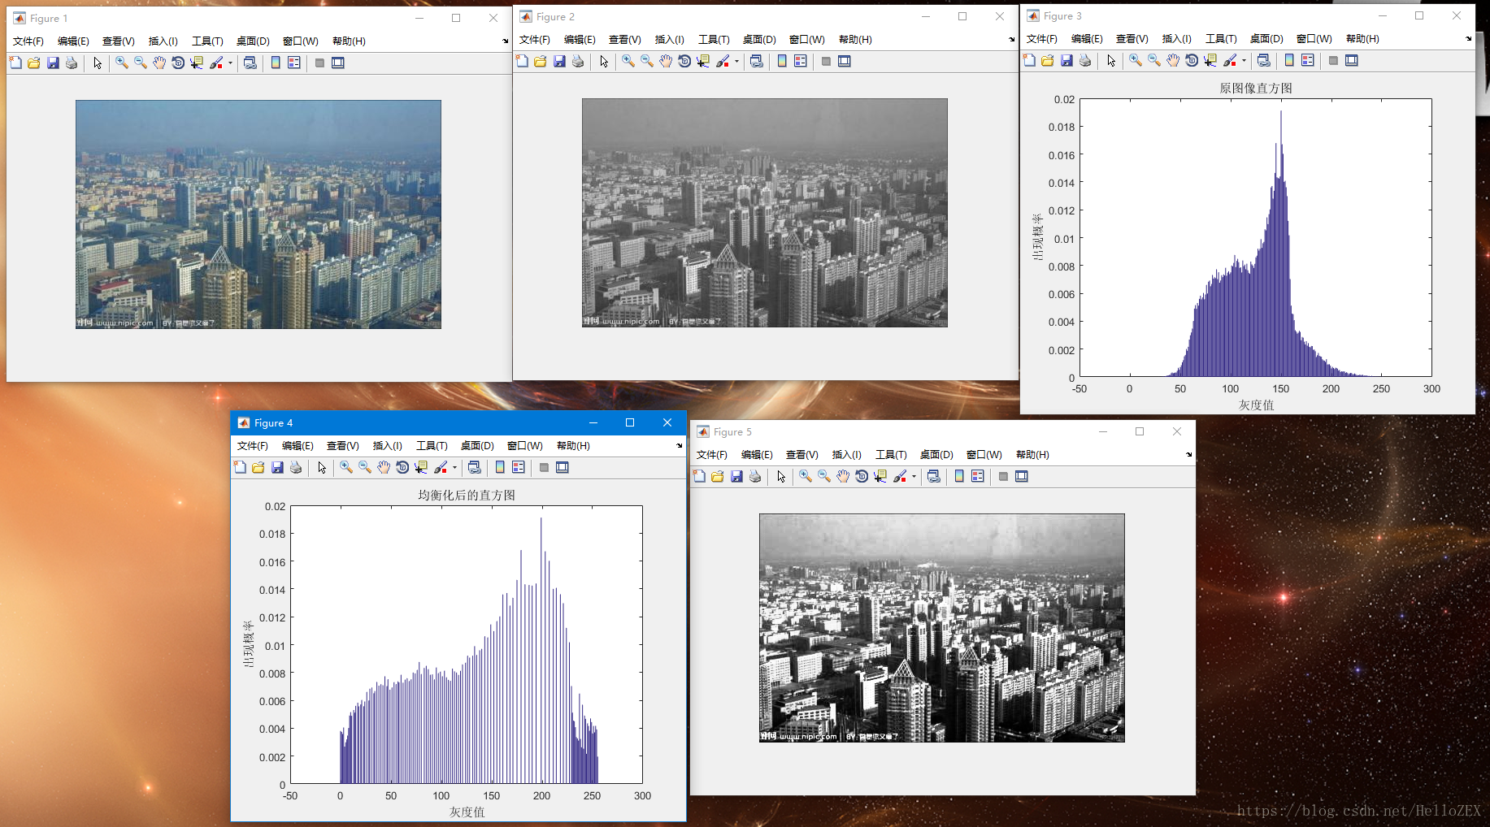1490x827 pixels.
Task: Hide plot tools in Figure 5
Action: click(x=1003, y=476)
